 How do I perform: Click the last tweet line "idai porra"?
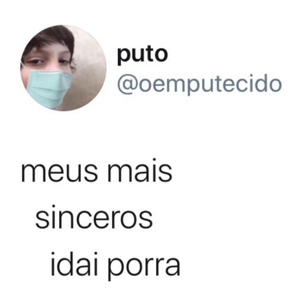(115, 266)
